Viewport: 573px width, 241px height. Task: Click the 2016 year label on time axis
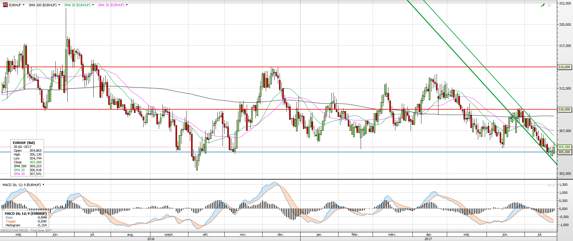(151, 239)
